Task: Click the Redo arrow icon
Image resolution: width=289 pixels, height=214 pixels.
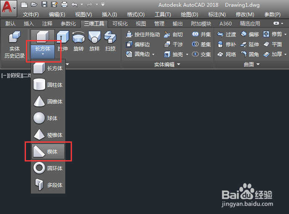Action: (90, 5)
